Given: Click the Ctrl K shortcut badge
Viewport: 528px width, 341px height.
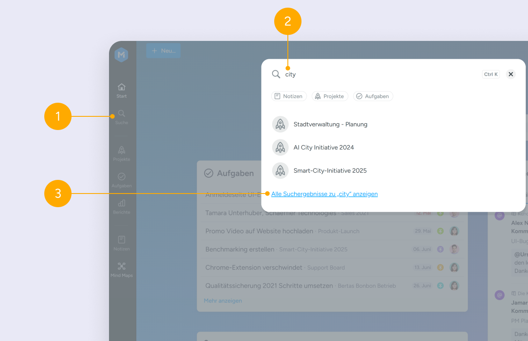Looking at the screenshot, I should click(x=491, y=74).
